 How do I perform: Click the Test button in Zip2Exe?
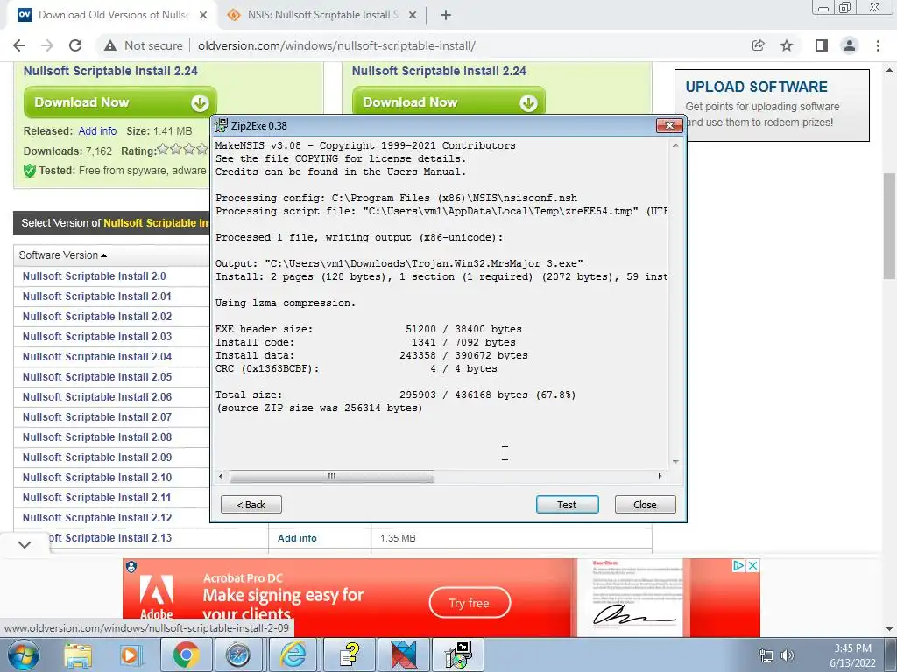click(x=567, y=505)
